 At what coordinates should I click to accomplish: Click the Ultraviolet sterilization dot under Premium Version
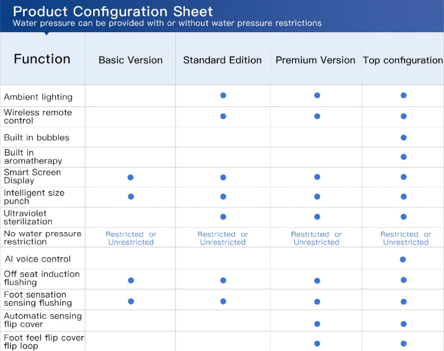coord(317,217)
